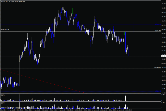Screen dimensions: 166x111
Task: Click the 0.2872 indicator scale value
Action: 163,103
